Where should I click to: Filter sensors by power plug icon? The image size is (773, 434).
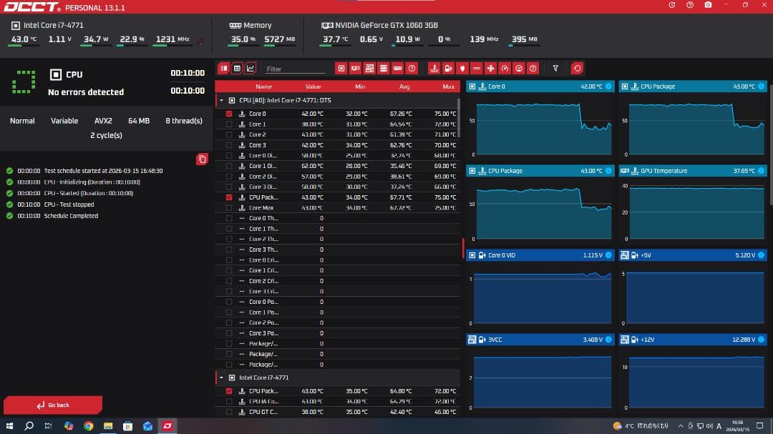click(x=462, y=69)
